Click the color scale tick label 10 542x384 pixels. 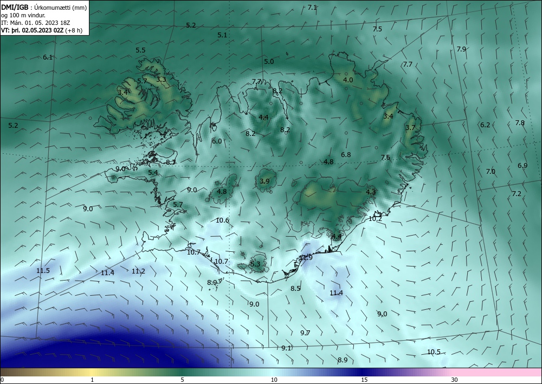tap(274, 380)
